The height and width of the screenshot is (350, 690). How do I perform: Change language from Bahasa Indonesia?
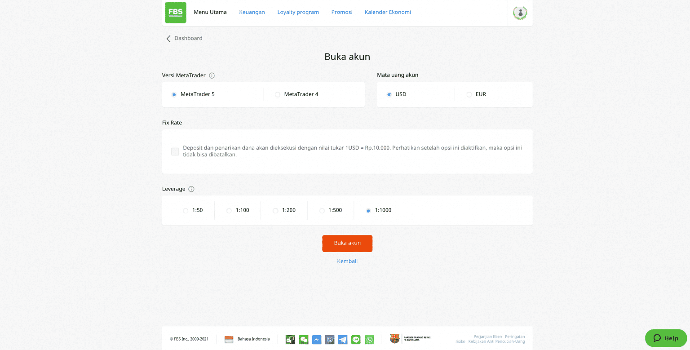click(253, 339)
